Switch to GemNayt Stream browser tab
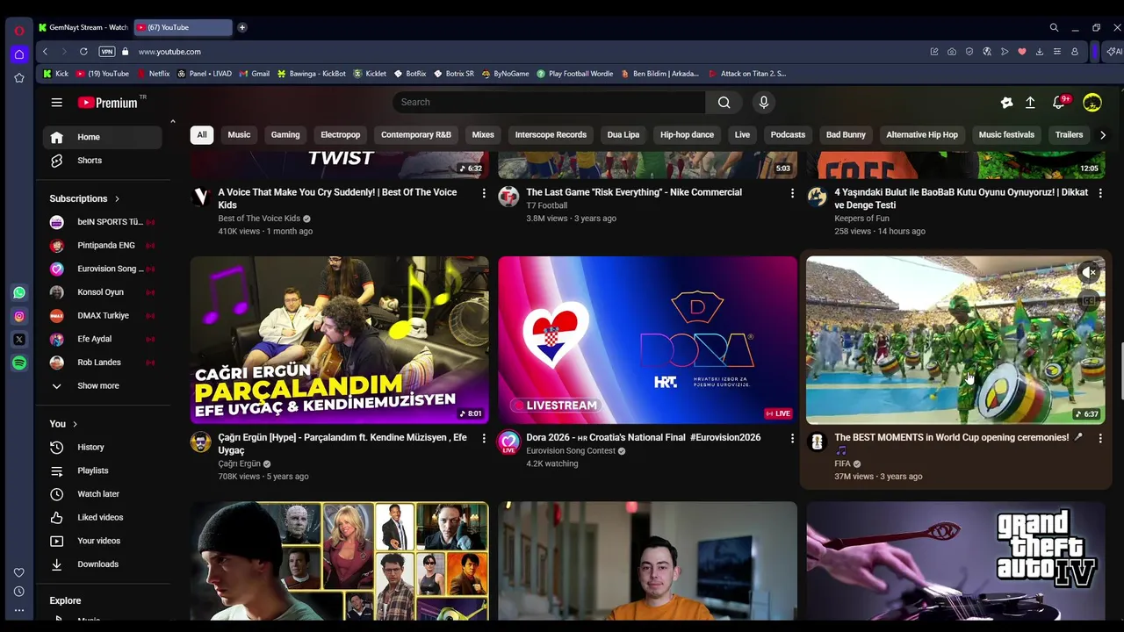 pos(83,27)
